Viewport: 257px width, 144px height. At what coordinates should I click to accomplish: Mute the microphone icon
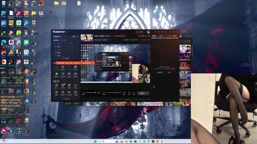pos(84,92)
